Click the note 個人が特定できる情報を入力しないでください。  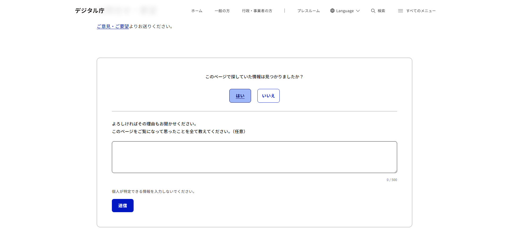click(x=154, y=192)
